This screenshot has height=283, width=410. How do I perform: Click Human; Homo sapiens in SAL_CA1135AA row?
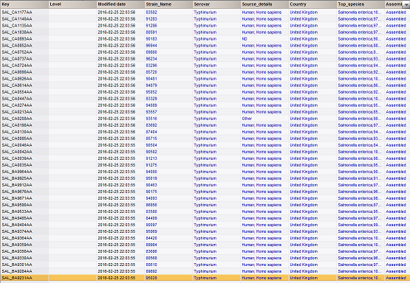tap(262, 26)
